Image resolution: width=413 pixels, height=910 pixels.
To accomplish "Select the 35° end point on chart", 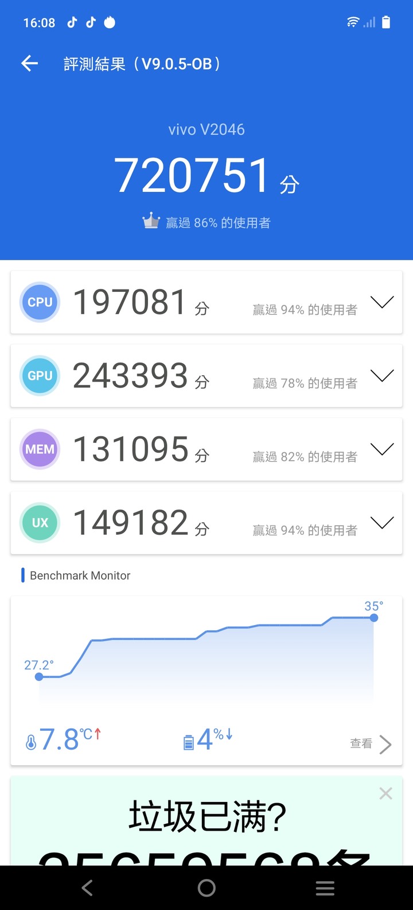I will [x=374, y=618].
